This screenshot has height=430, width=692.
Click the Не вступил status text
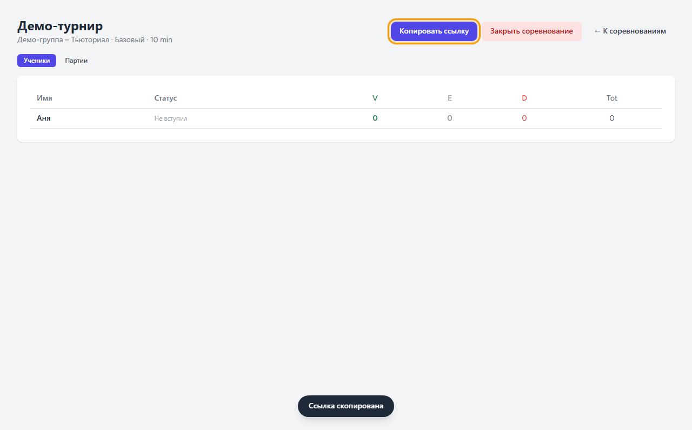coord(171,118)
